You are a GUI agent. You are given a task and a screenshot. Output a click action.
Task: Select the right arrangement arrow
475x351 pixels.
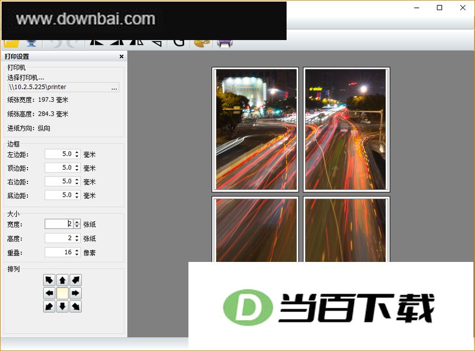point(75,293)
